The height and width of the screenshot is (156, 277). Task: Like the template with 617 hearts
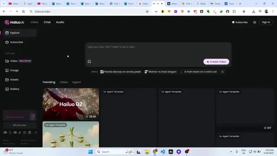267,128
